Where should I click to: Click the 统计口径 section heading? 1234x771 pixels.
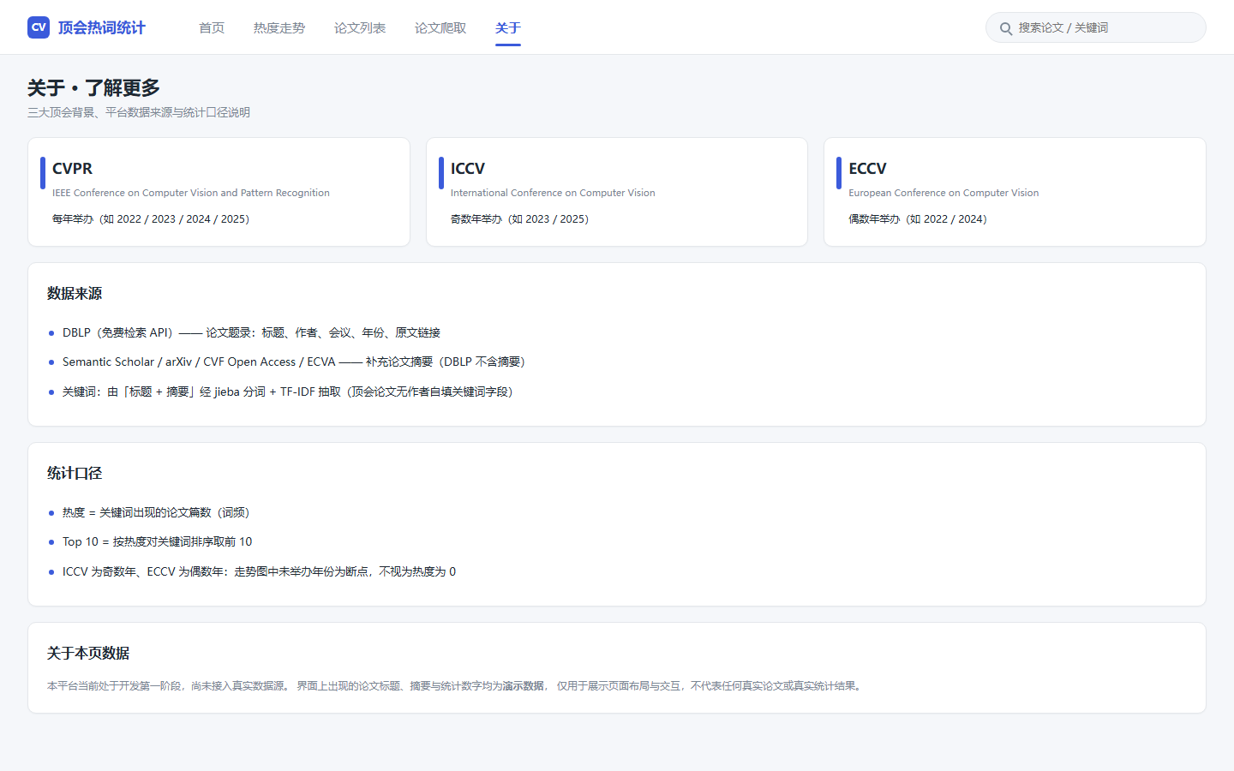point(75,473)
